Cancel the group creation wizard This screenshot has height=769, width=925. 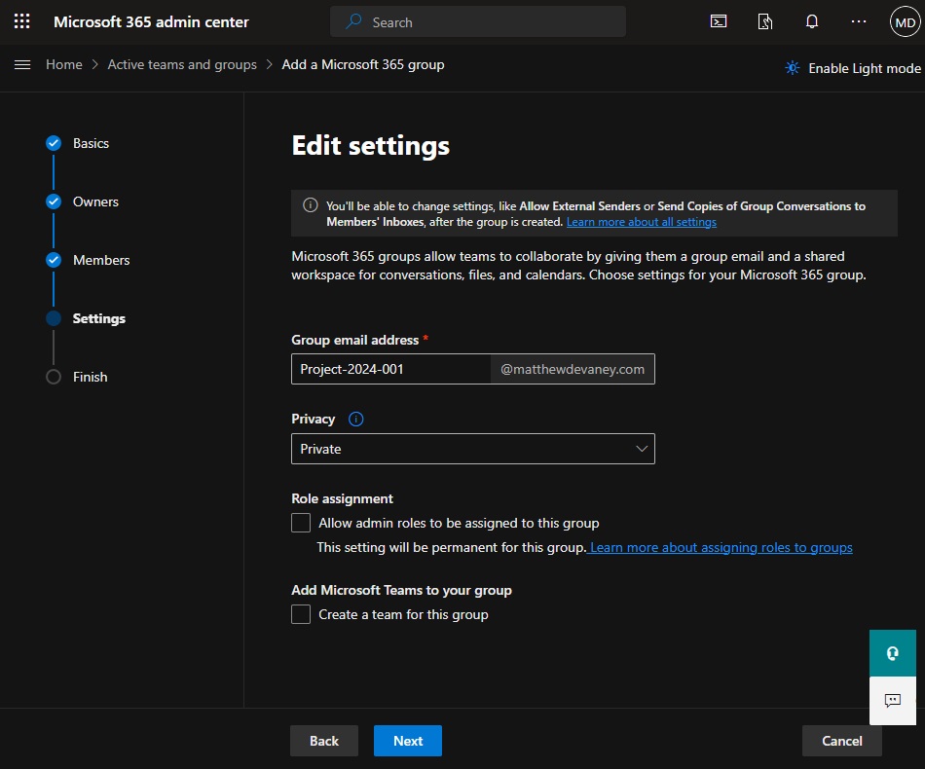point(842,741)
